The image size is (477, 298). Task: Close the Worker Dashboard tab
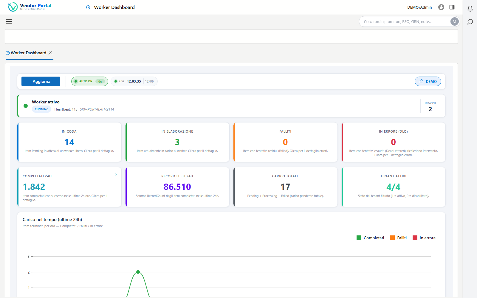pos(50,53)
